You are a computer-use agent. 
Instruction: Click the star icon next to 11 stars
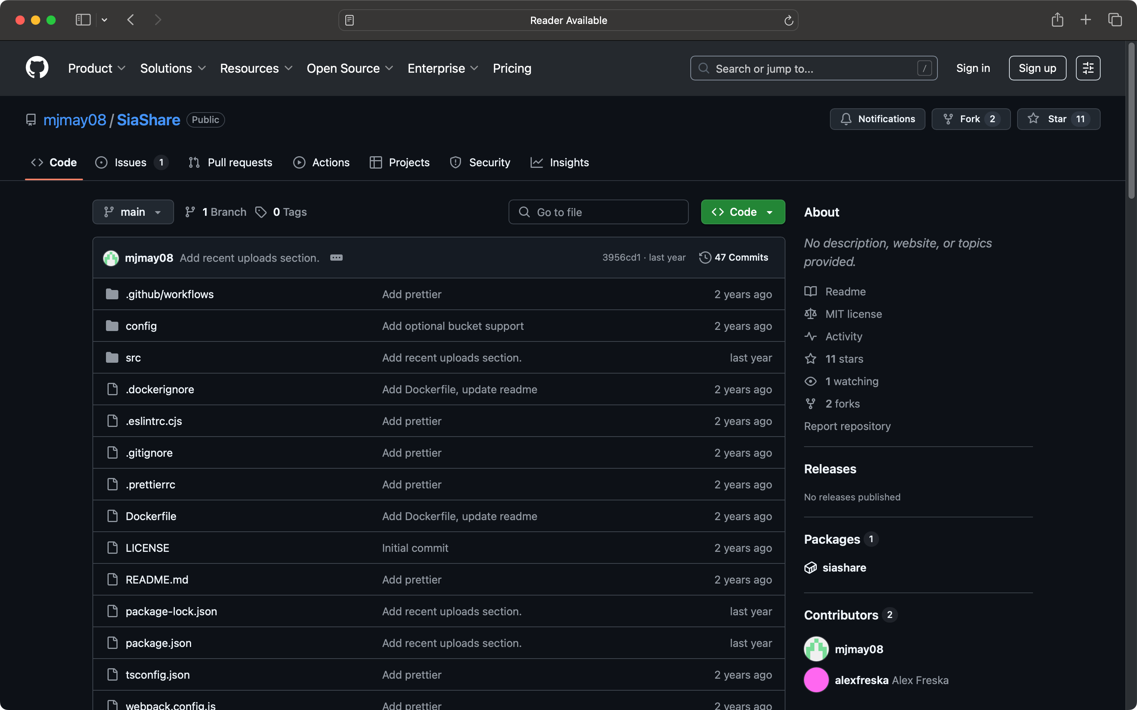point(811,359)
